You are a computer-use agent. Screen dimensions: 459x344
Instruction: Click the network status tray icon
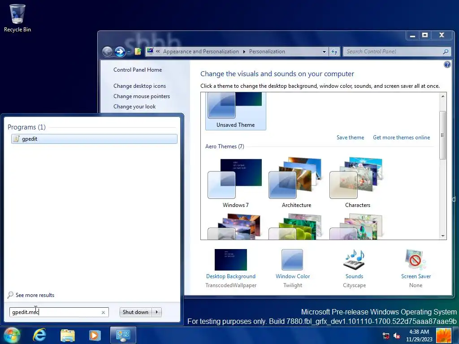pos(386,335)
